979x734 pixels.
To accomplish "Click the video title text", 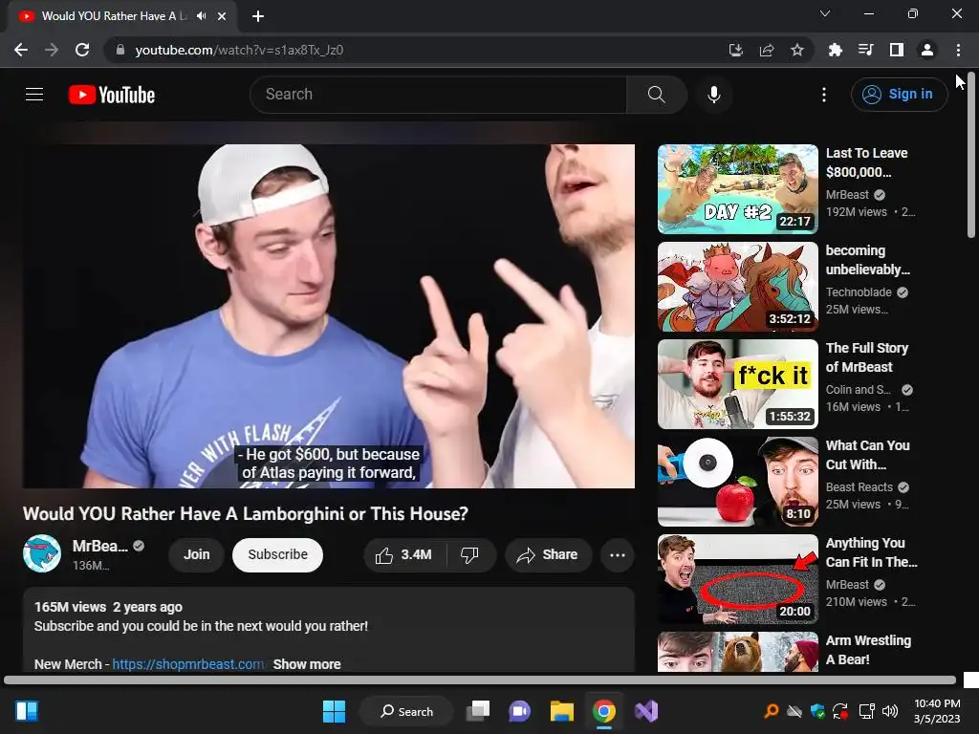I will tap(246, 513).
